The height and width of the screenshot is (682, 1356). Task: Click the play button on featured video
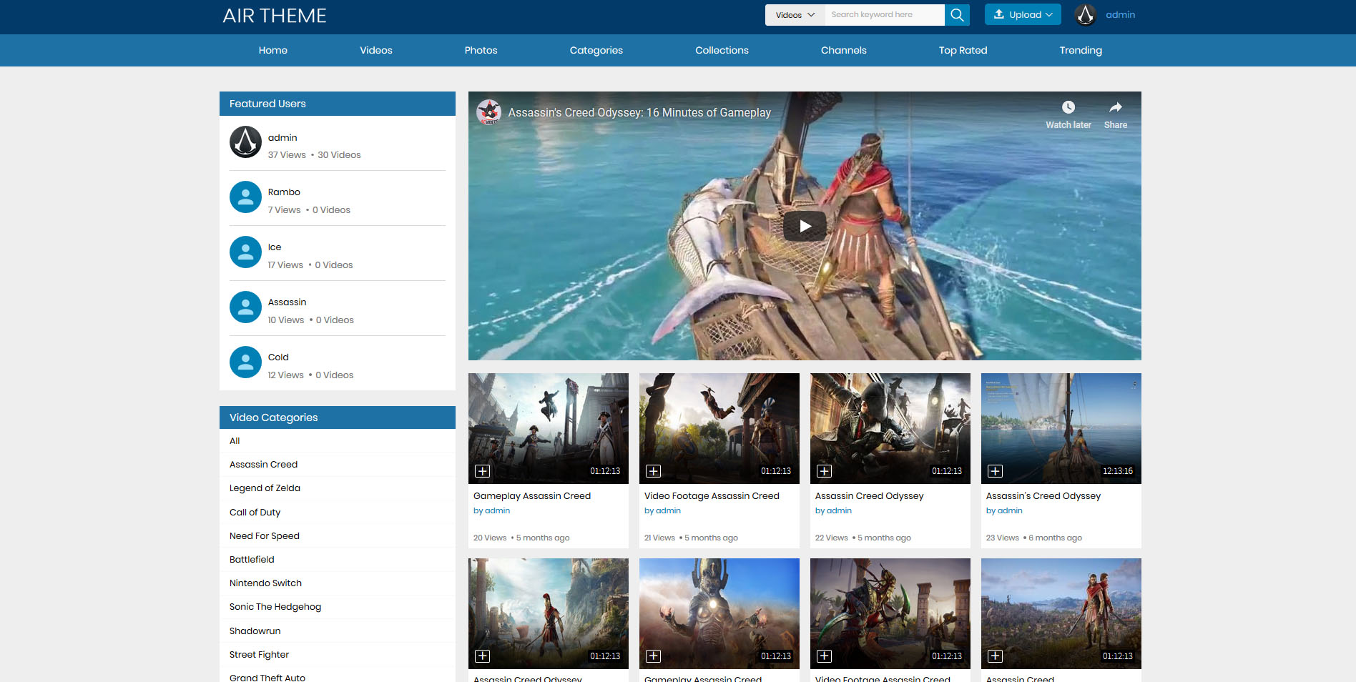[805, 226]
